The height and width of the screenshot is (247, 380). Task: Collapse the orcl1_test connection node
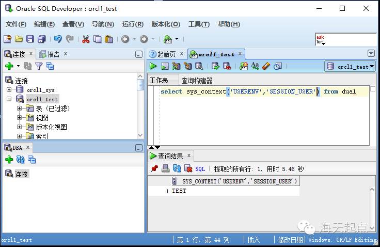[9, 99]
